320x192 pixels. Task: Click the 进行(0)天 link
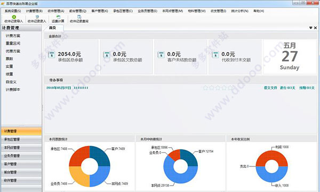(x=287, y=88)
